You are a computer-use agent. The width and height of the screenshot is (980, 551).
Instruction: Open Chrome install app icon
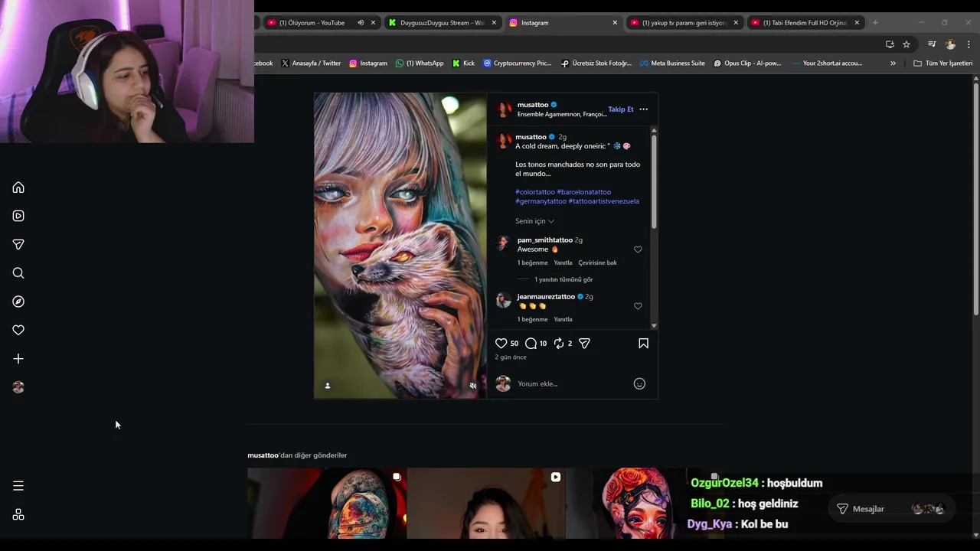890,44
